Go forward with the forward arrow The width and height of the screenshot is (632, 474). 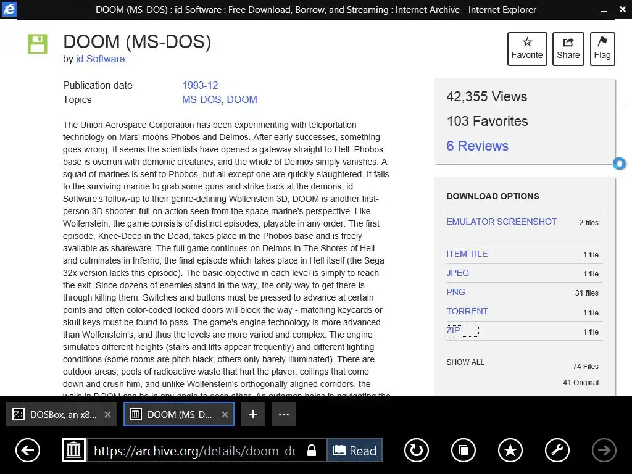pyautogui.click(x=604, y=450)
